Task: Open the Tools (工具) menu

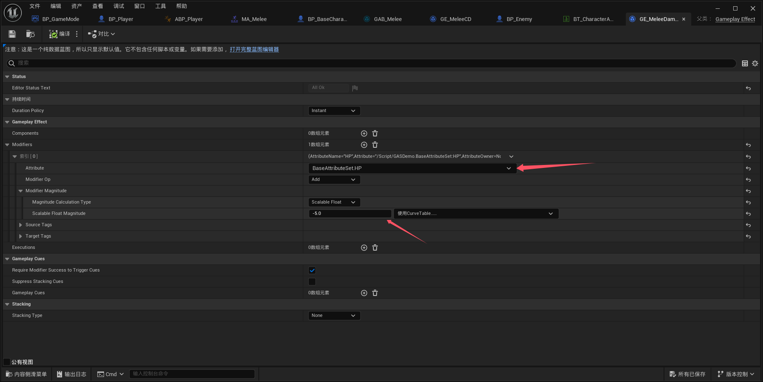Action: click(161, 6)
